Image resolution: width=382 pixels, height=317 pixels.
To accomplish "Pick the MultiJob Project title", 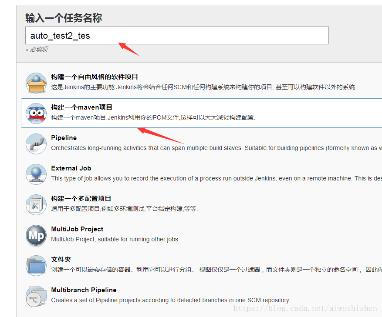I will tap(77, 229).
